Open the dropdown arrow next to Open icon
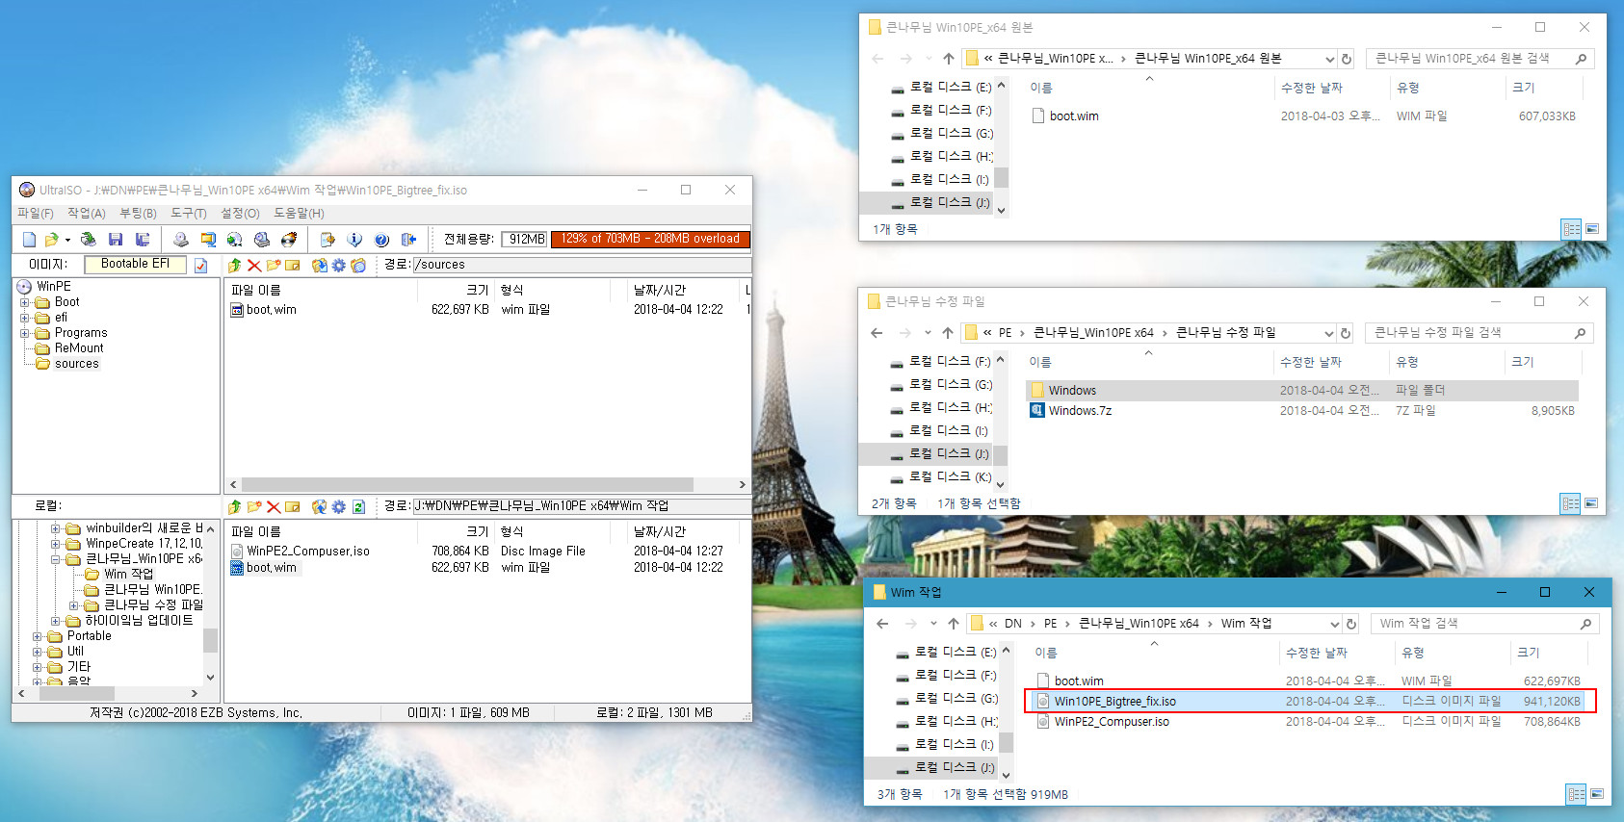Screen dimensions: 1624x822 (67, 240)
